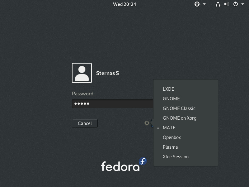Click the session gear icon
Image resolution: width=249 pixels, height=187 pixels.
coord(147,123)
